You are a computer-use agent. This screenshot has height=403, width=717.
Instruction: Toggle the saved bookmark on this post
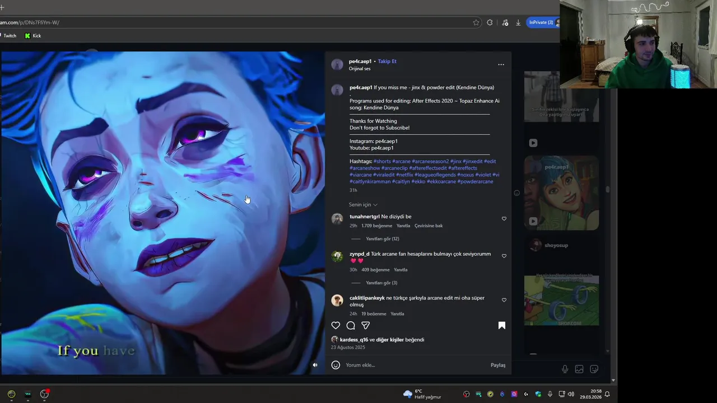(x=502, y=325)
